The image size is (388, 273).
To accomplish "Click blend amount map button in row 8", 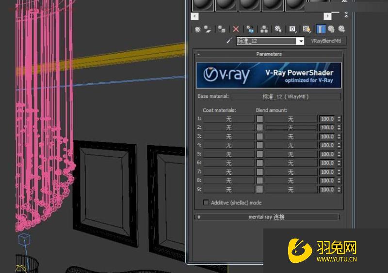I will tap(291, 181).
